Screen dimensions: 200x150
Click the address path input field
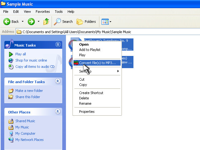click(108, 32)
